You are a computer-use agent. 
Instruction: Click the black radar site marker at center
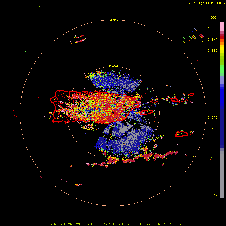(x=113, y=112)
